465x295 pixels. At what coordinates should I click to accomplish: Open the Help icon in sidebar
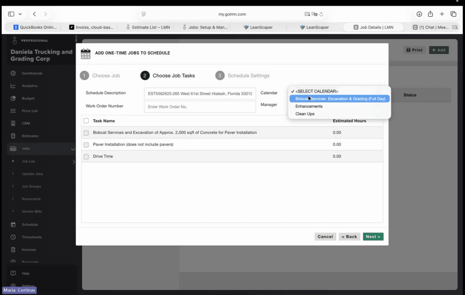pos(13,273)
